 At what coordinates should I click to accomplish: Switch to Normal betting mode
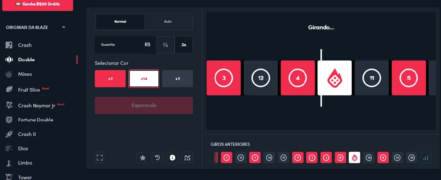[x=120, y=22]
